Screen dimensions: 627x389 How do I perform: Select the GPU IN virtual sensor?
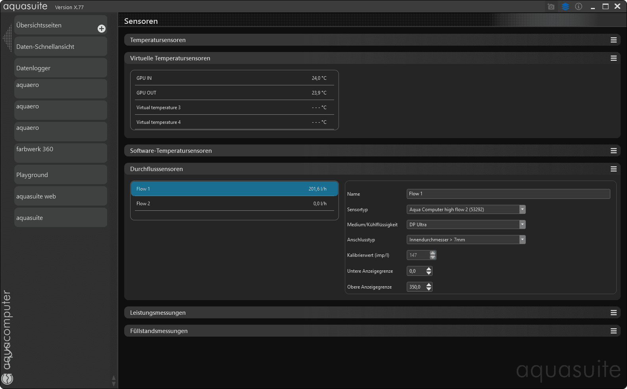click(x=235, y=78)
